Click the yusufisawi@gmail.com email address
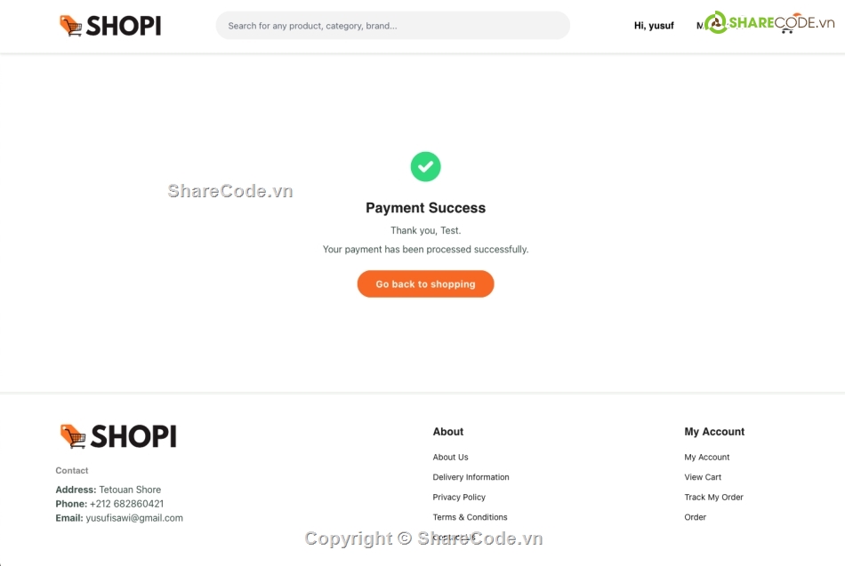 (x=134, y=517)
